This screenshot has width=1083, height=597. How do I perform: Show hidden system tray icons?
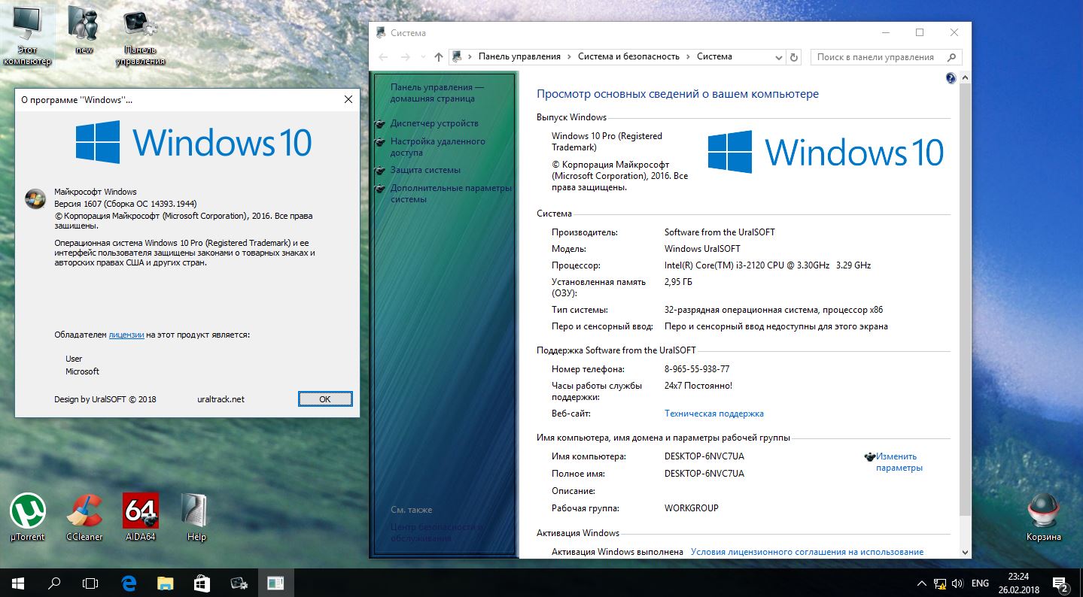[922, 583]
